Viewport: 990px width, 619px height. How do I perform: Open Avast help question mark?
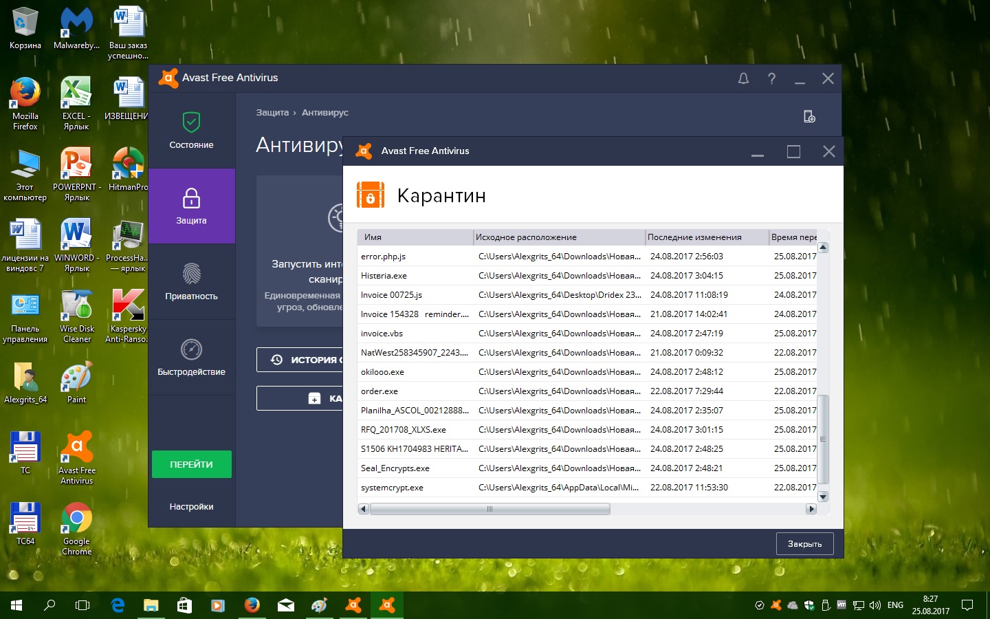pyautogui.click(x=771, y=78)
